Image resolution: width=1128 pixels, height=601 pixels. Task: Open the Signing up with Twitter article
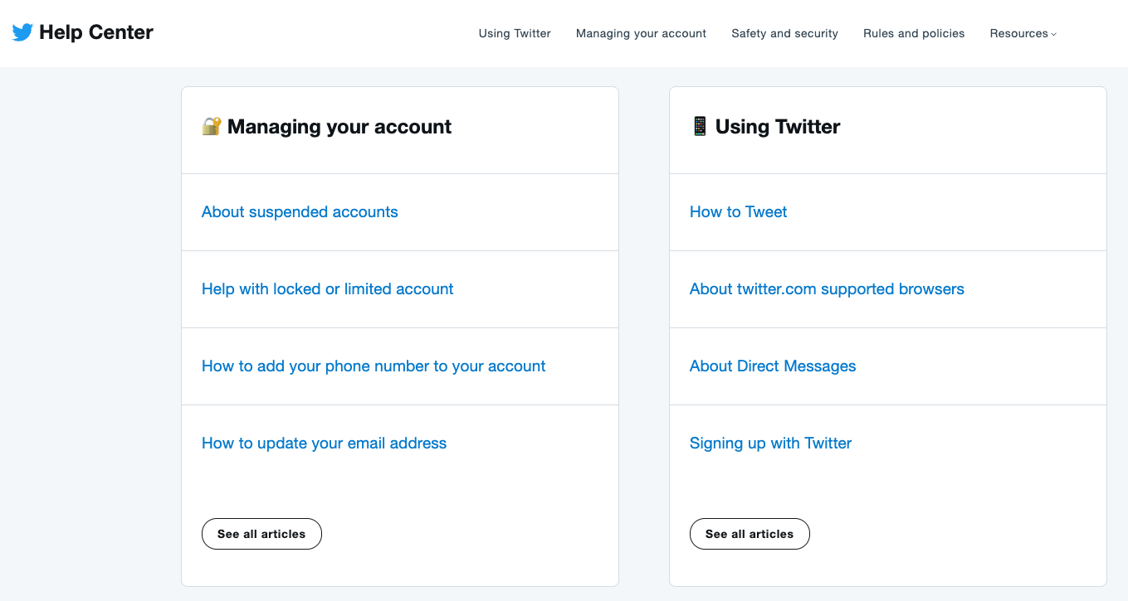770,443
